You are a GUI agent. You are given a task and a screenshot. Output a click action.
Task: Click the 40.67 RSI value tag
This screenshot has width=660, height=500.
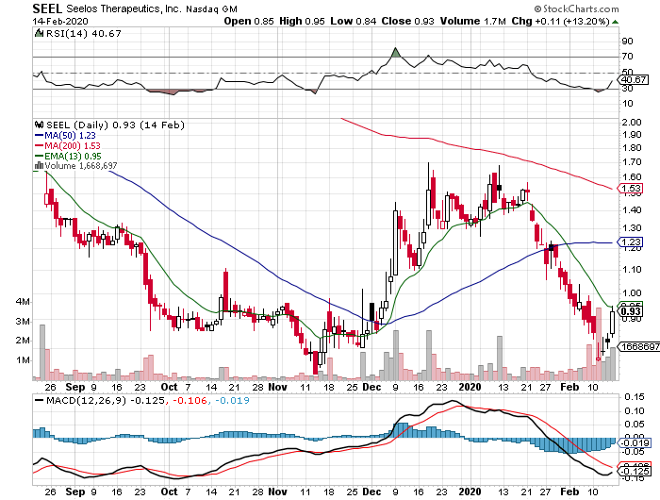pyautogui.click(x=631, y=80)
